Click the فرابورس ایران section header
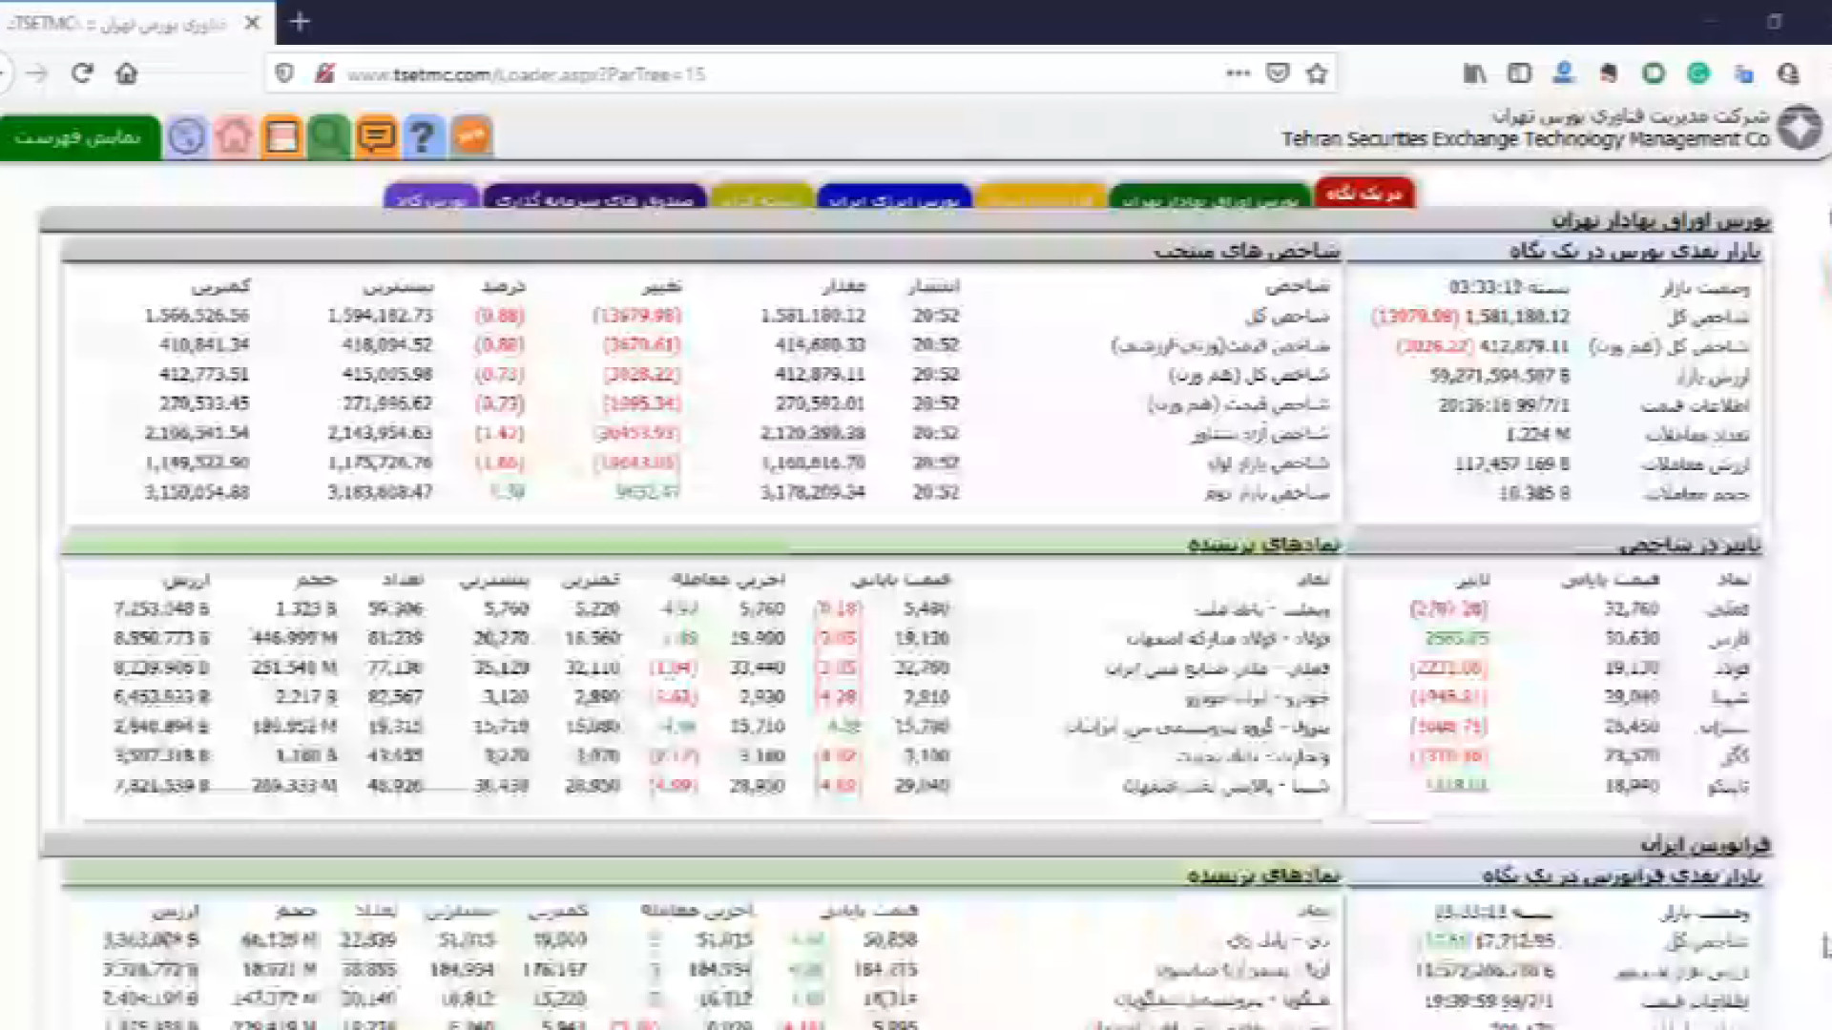 (x=1705, y=844)
